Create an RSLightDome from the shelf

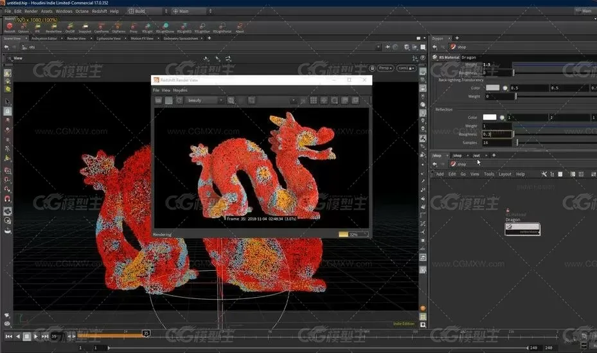(x=165, y=26)
